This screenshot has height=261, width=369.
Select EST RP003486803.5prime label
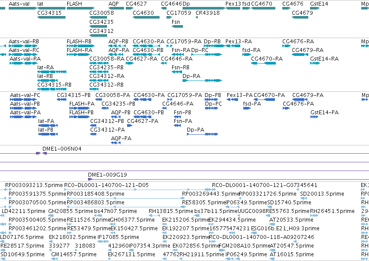coord(95,203)
